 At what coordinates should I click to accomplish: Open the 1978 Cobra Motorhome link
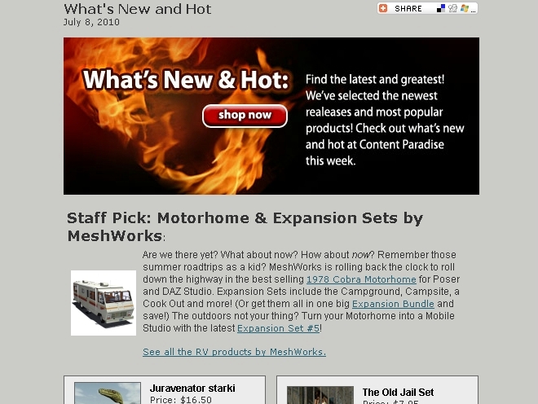pyautogui.click(x=361, y=279)
